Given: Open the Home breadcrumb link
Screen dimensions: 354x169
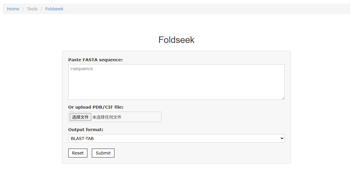Looking at the screenshot, I should (x=13, y=9).
